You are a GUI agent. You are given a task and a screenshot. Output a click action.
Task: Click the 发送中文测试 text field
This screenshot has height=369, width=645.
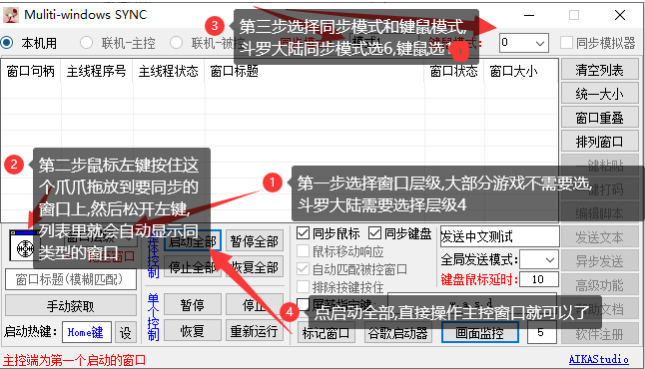[x=500, y=236]
